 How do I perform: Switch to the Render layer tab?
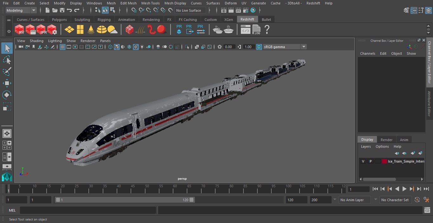[386, 139]
